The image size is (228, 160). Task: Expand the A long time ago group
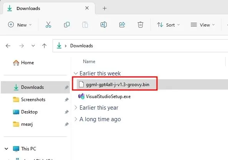pos(76,119)
